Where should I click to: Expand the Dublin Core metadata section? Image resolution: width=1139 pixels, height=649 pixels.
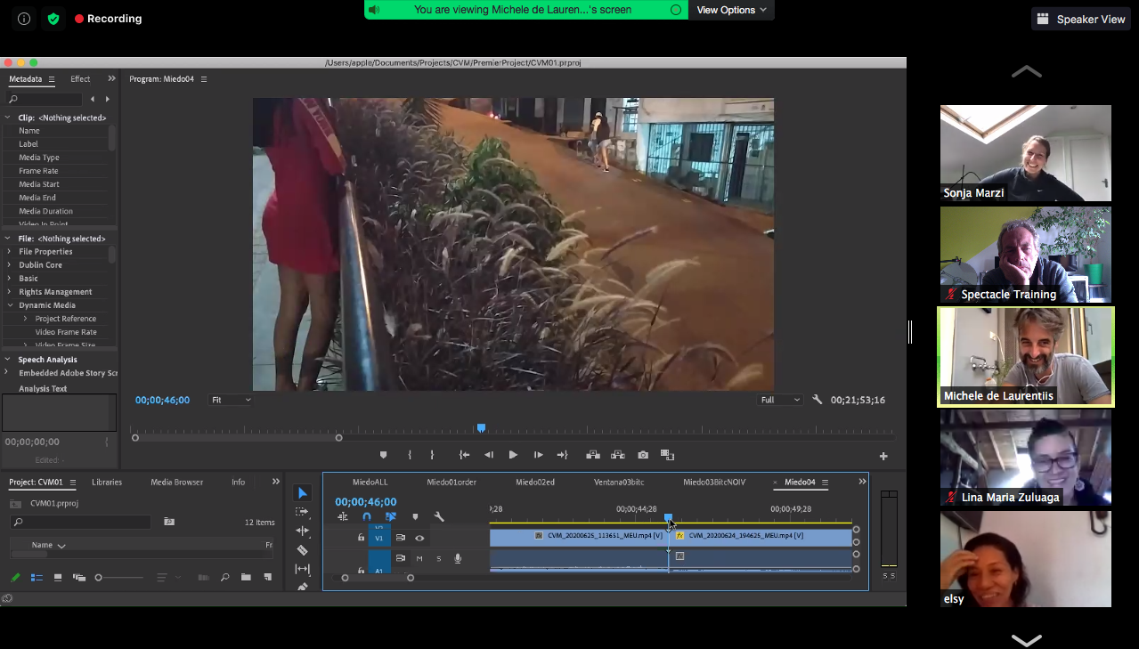click(x=9, y=265)
